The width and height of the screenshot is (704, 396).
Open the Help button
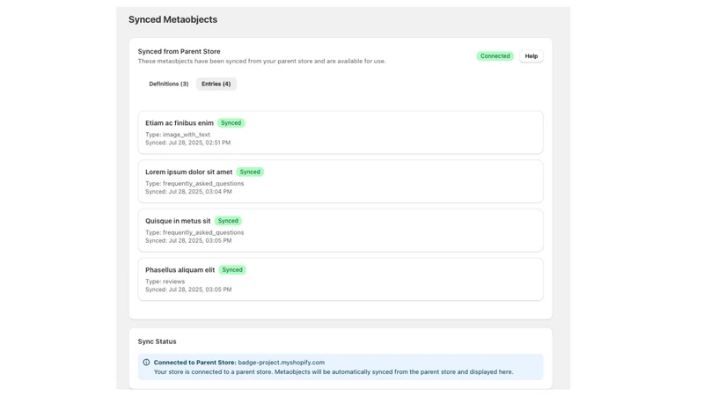pyautogui.click(x=532, y=56)
